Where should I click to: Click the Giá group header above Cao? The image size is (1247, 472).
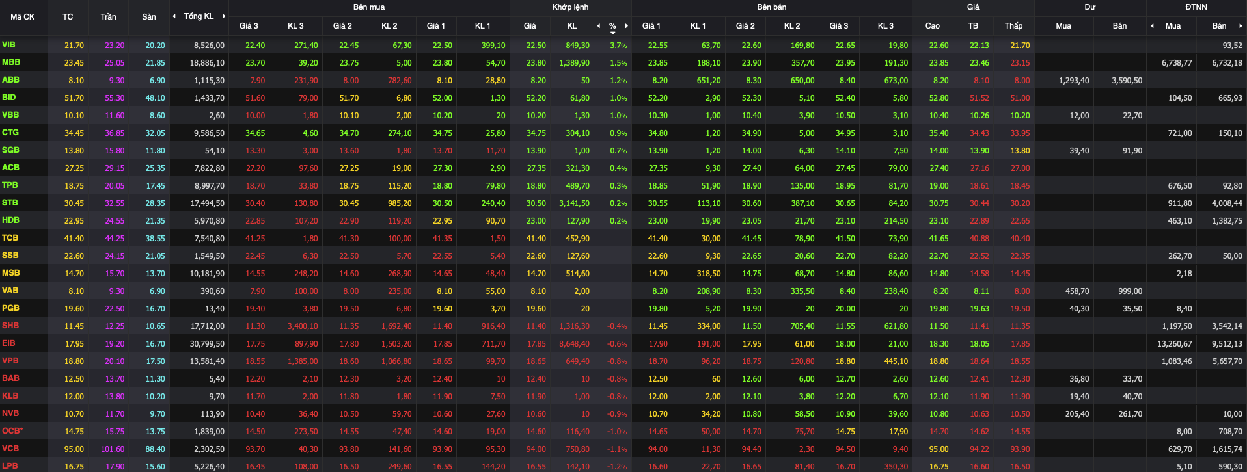point(973,7)
